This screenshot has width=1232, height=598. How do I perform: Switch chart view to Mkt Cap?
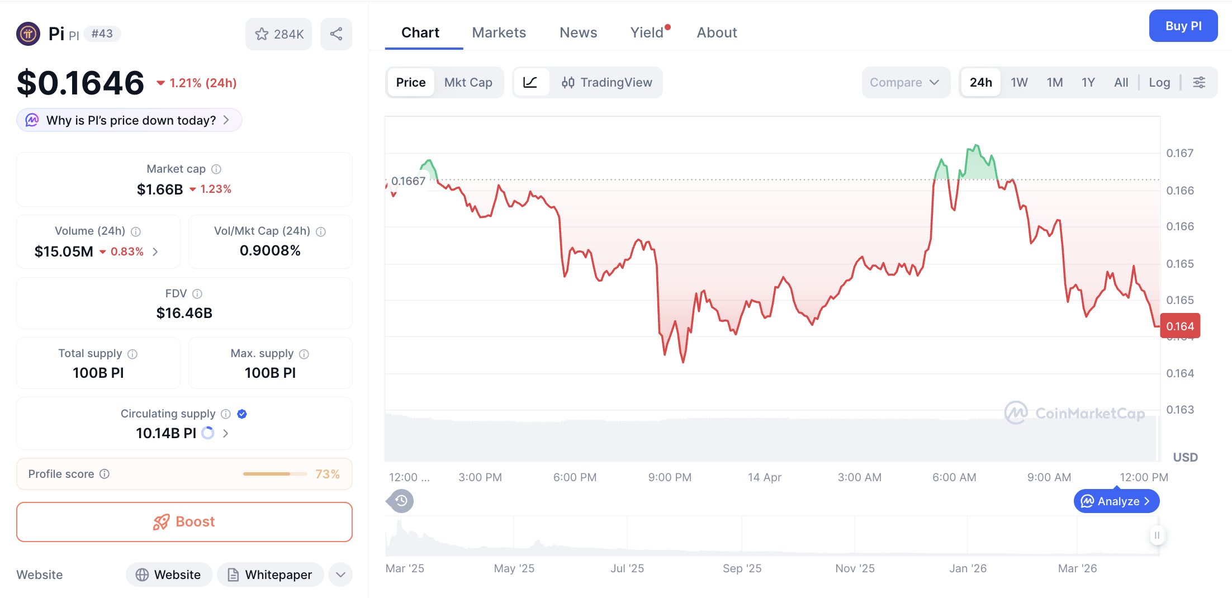[x=468, y=82]
